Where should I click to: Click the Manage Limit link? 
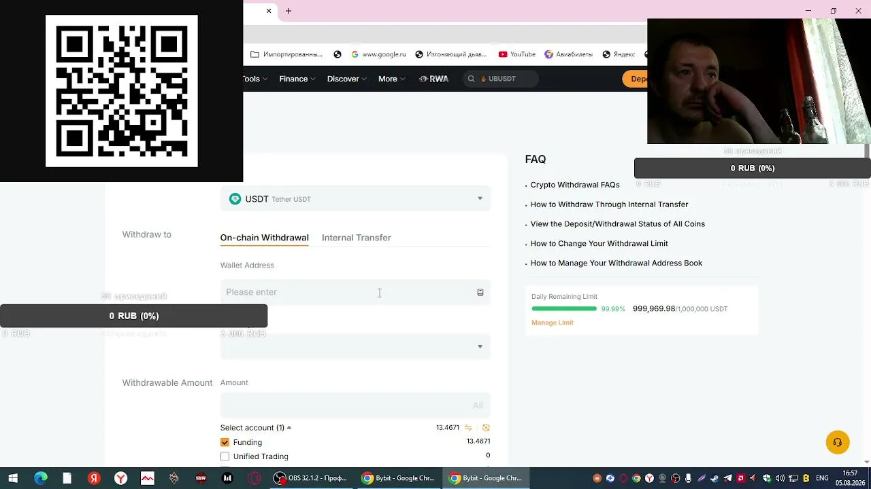tap(553, 323)
